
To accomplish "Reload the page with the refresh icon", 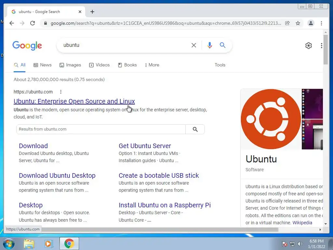I will [x=33, y=23].
